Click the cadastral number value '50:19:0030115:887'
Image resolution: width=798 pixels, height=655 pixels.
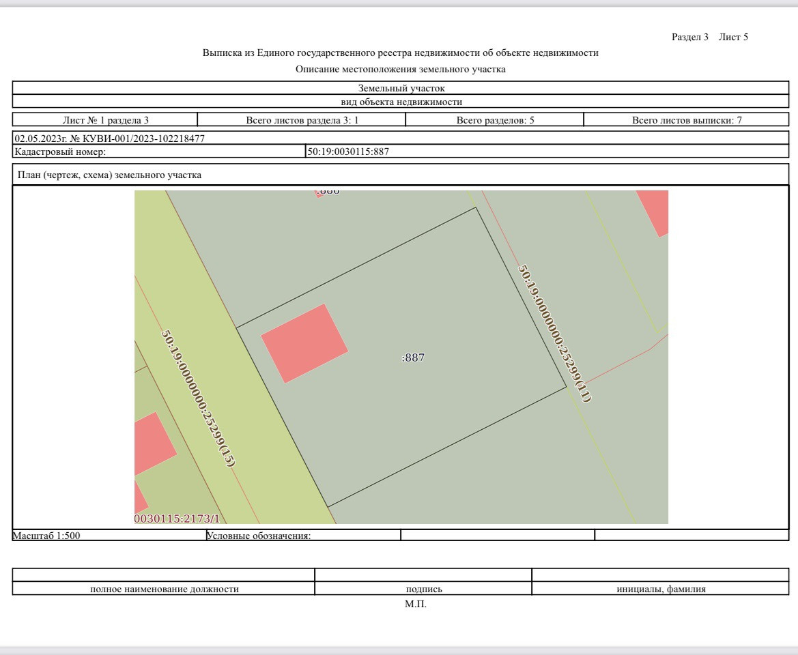348,151
